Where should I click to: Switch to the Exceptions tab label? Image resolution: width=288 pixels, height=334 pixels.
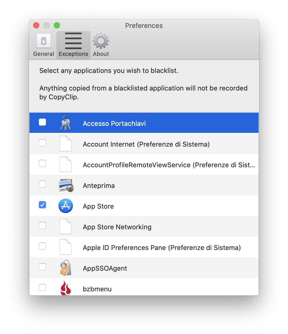pyautogui.click(x=73, y=54)
